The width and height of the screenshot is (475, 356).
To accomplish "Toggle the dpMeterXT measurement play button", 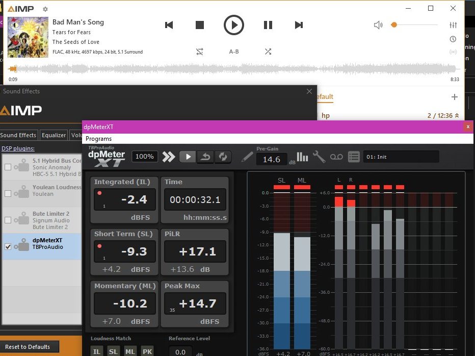I will click(188, 157).
